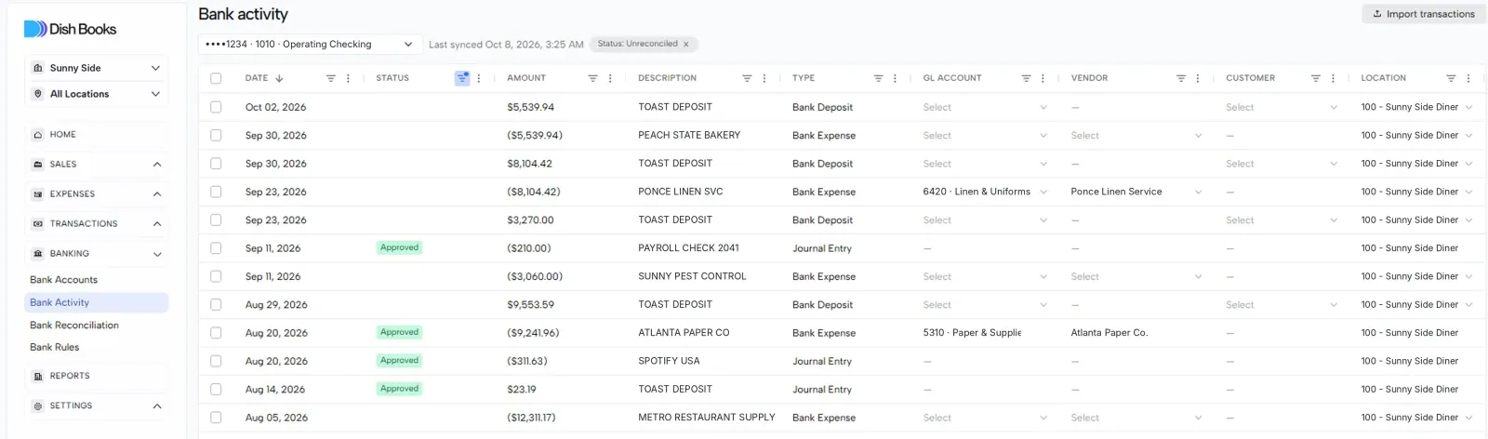
Task: Click Approved badge on PAYROLL CHECK 2041
Action: coord(399,247)
